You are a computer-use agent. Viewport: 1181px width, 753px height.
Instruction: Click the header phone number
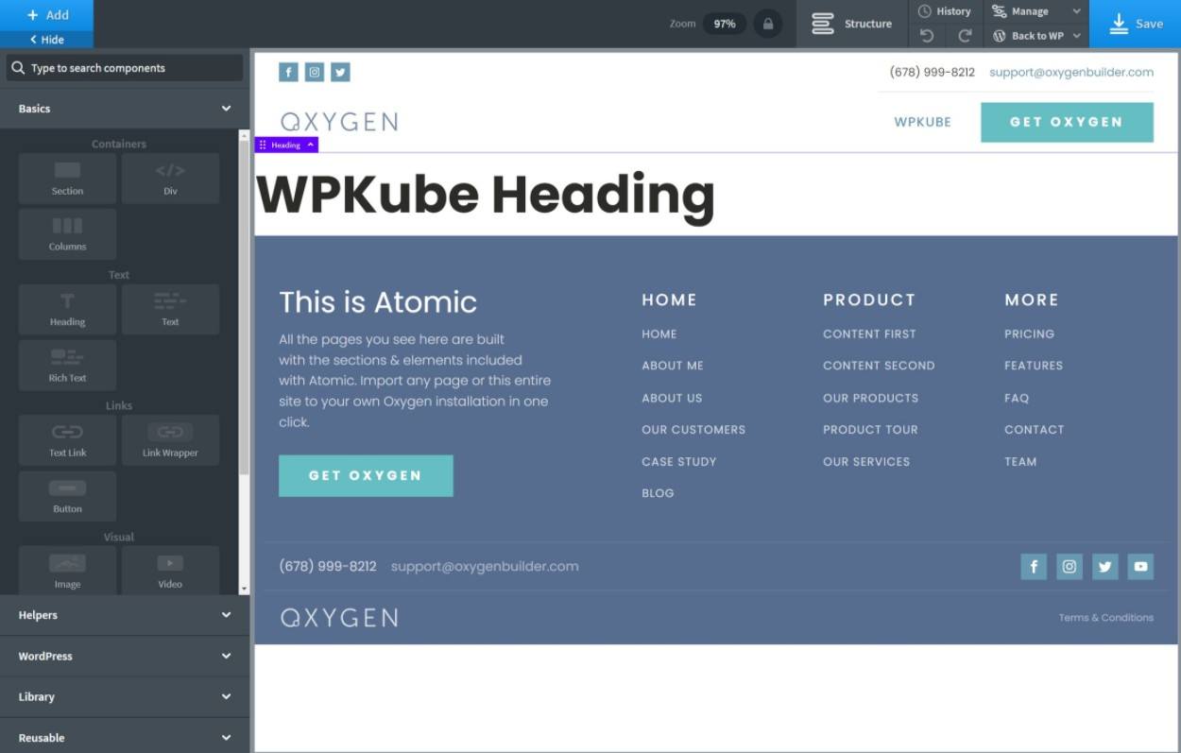point(933,72)
